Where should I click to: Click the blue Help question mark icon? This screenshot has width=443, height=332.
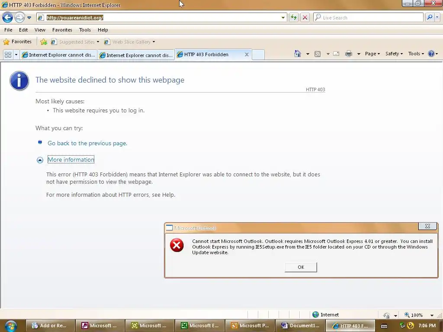tap(431, 54)
